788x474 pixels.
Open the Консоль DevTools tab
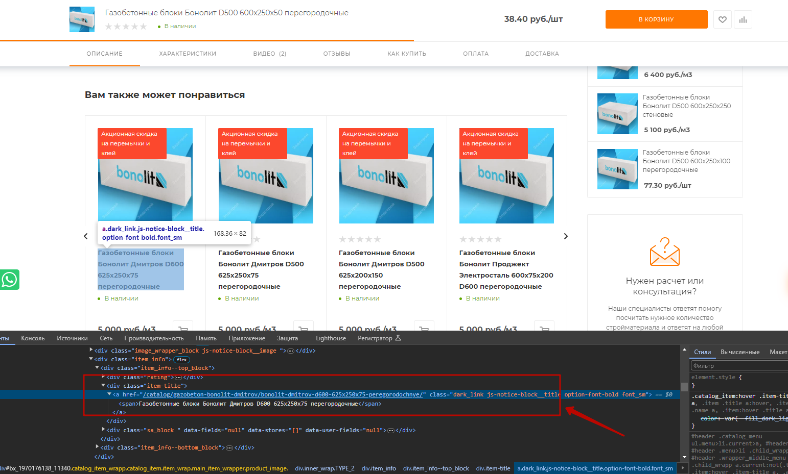[33, 338]
